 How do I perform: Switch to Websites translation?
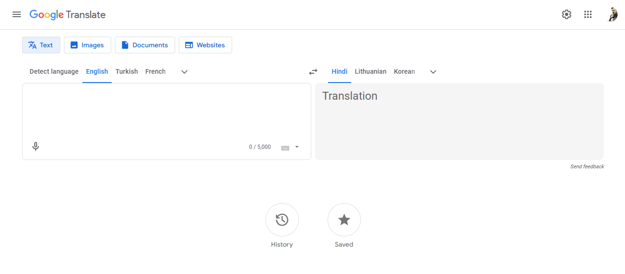click(205, 45)
